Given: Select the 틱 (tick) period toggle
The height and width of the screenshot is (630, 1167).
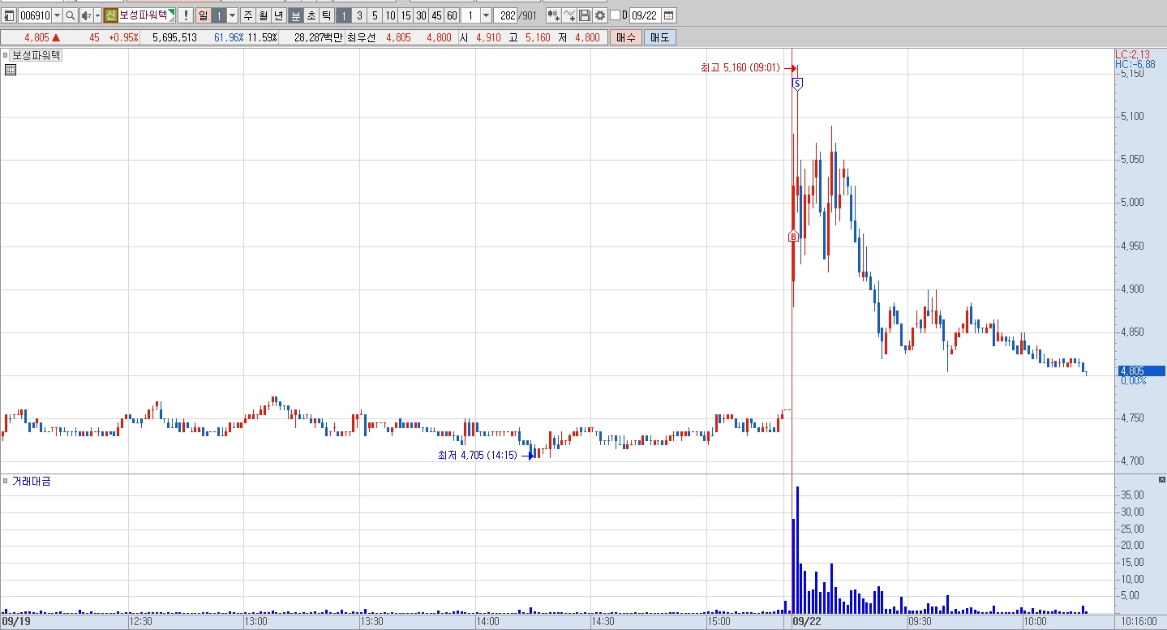Looking at the screenshot, I should coord(326,15).
